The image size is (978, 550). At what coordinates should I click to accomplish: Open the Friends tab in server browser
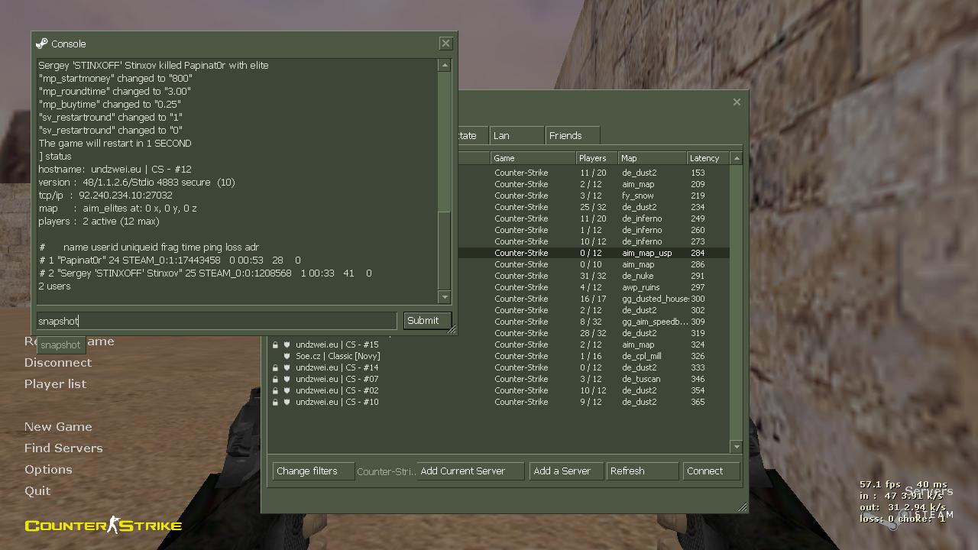pos(572,135)
